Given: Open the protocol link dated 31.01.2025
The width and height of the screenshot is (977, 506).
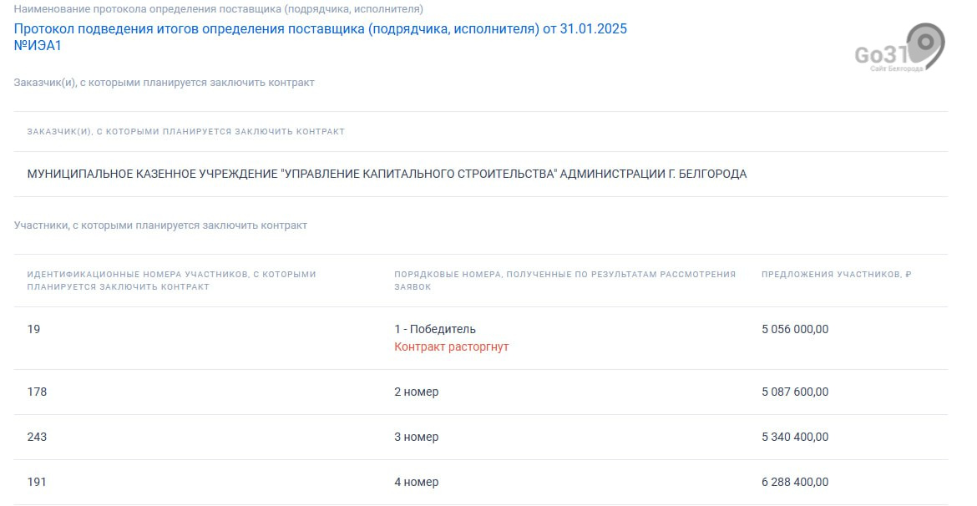Looking at the screenshot, I should coord(320,29).
